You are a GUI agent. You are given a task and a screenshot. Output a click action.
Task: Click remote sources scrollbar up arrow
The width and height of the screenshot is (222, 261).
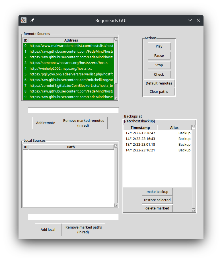point(116,39)
